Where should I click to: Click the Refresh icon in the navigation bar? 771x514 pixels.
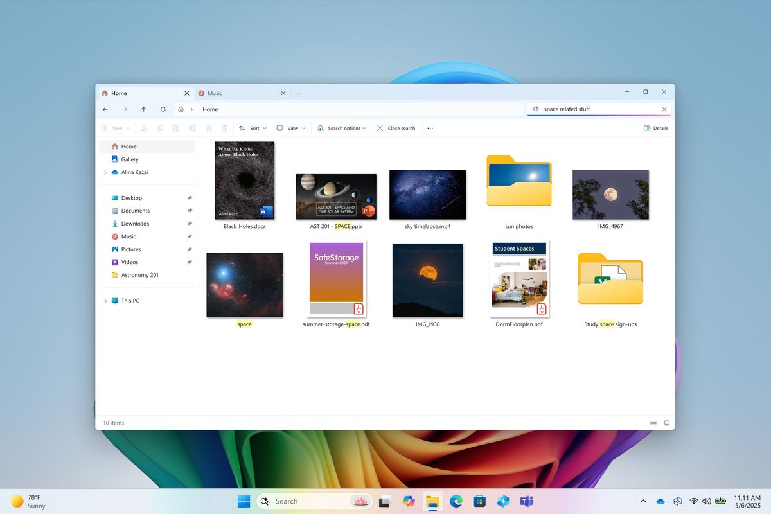tap(163, 109)
